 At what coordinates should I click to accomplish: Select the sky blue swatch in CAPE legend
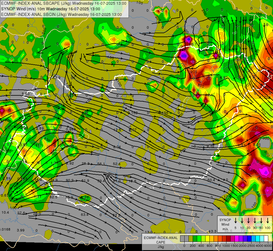[253, 239]
